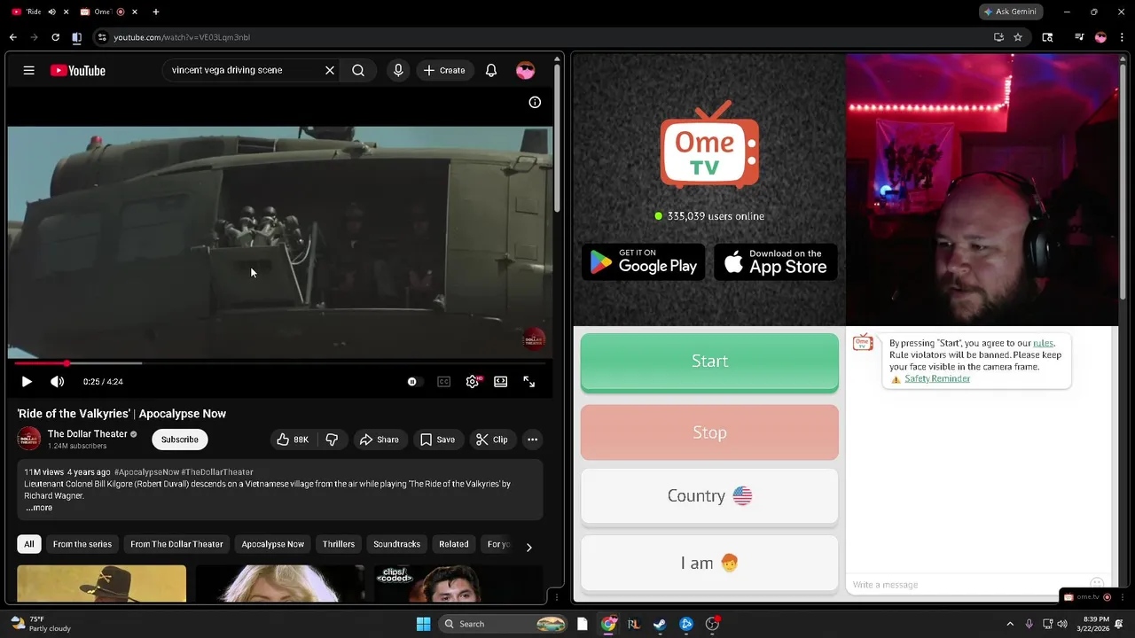Select the From The Dollar Theater chip
The height and width of the screenshot is (638, 1135).
tap(176, 544)
